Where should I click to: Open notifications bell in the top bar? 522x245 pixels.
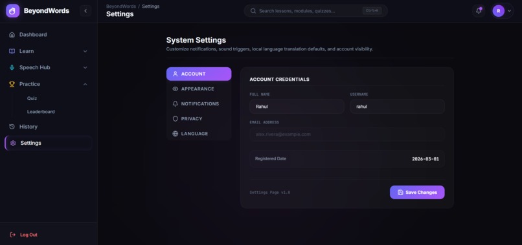[479, 11]
